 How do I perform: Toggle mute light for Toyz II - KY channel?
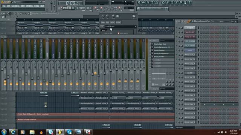coord(177,32)
